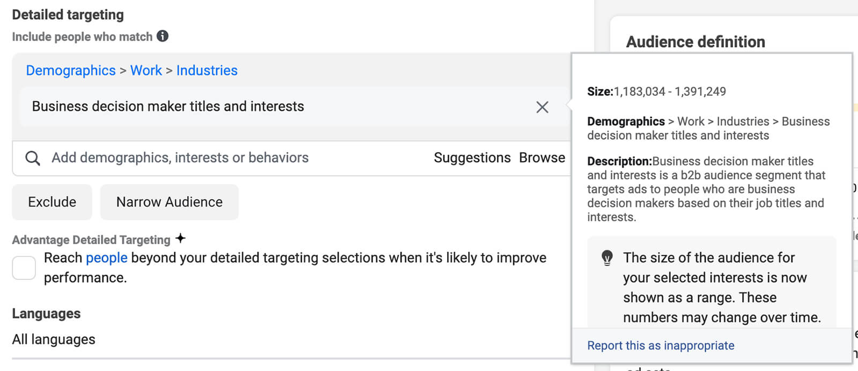Click the Narrow Audience button
858x371 pixels.
coord(169,202)
